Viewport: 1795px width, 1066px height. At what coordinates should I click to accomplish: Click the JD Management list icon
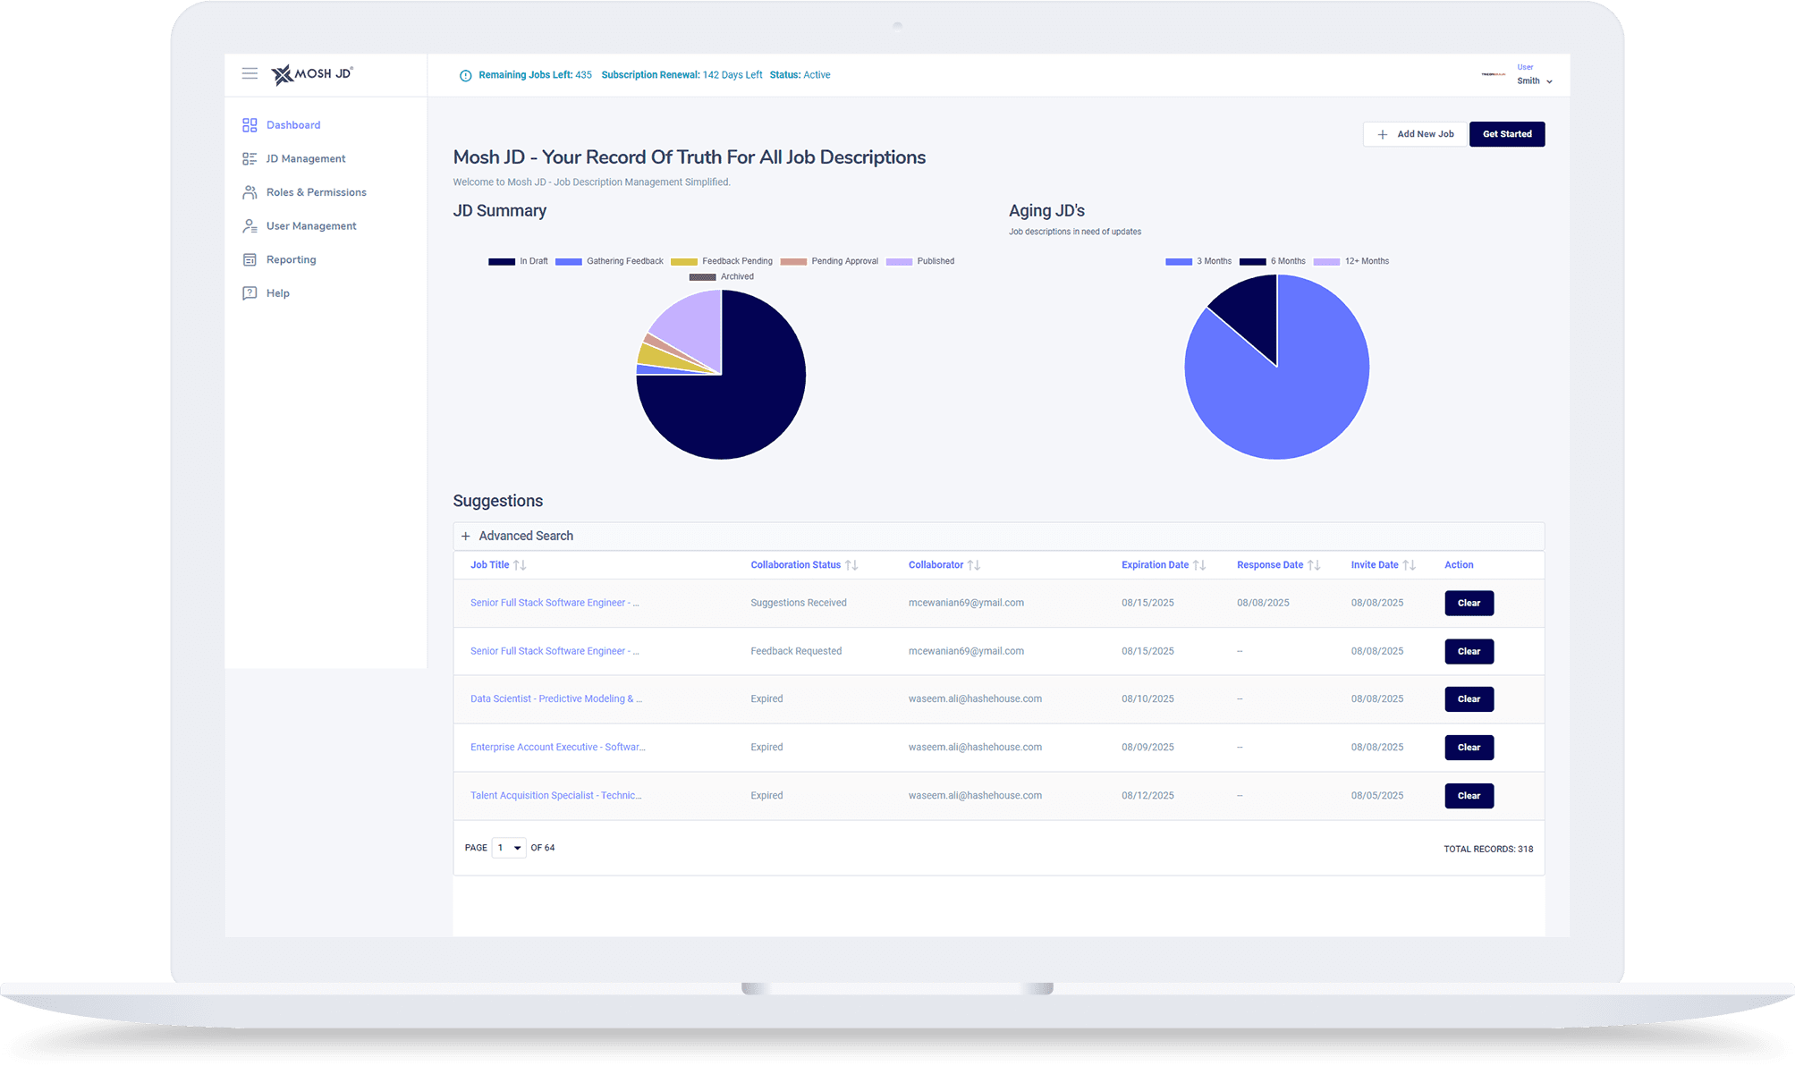click(x=250, y=158)
